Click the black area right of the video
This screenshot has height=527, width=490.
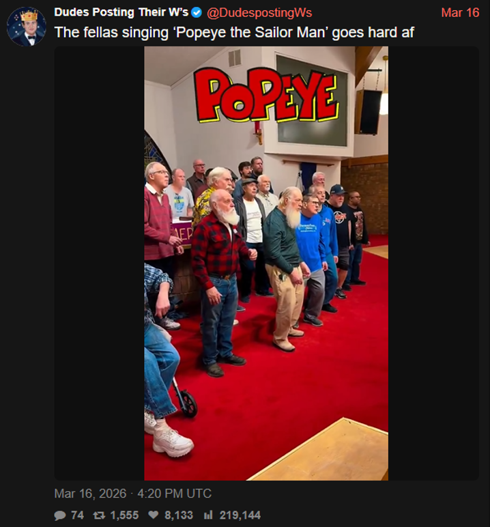(433, 263)
